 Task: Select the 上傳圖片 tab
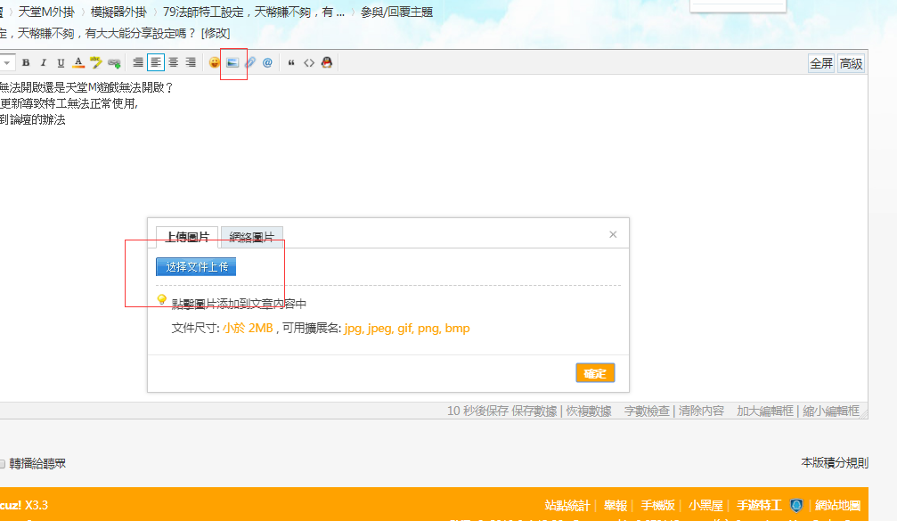(187, 237)
